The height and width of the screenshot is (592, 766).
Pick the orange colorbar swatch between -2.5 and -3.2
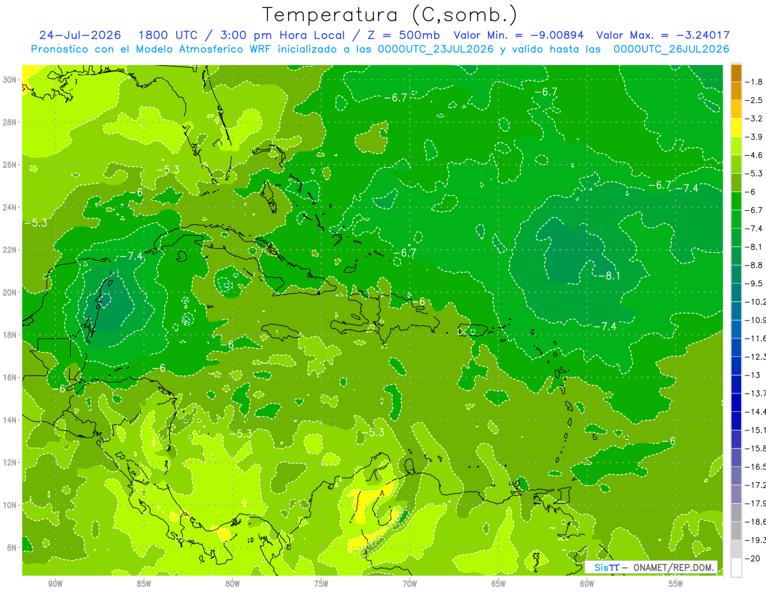pyautogui.click(x=736, y=109)
